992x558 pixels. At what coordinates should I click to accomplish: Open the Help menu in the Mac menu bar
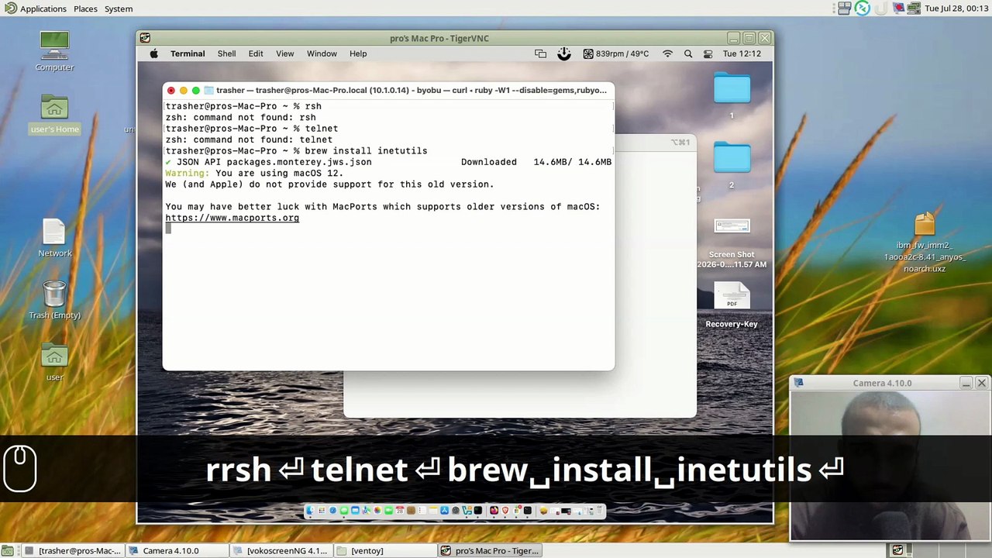click(x=358, y=53)
